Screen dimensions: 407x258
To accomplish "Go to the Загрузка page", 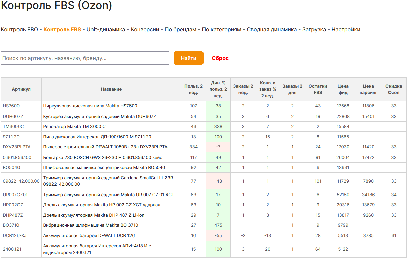I will (x=314, y=30).
